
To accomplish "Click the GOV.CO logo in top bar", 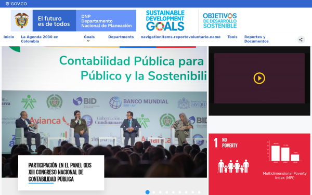I will [x=16, y=4].
